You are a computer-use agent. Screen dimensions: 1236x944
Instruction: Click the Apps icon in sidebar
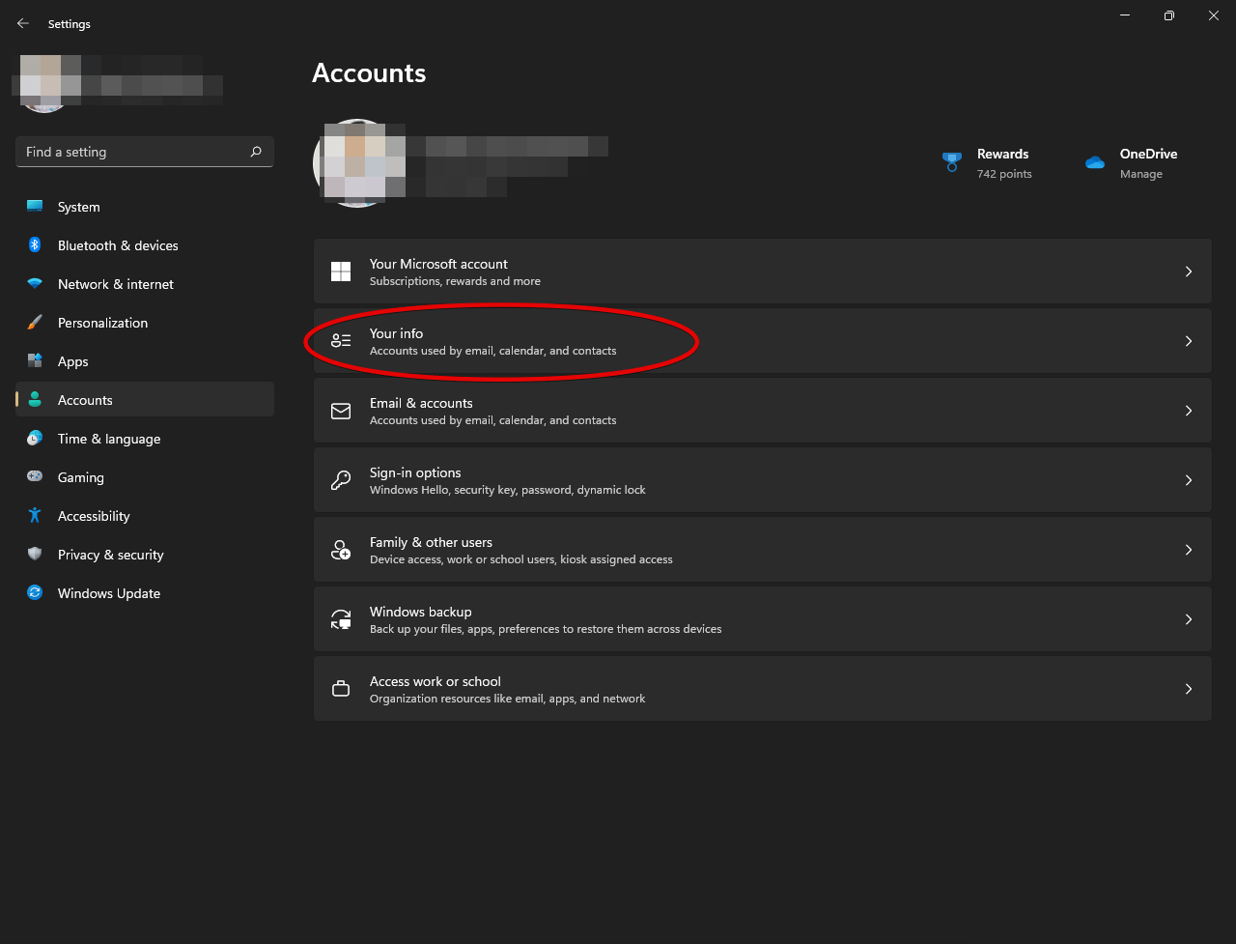click(35, 361)
